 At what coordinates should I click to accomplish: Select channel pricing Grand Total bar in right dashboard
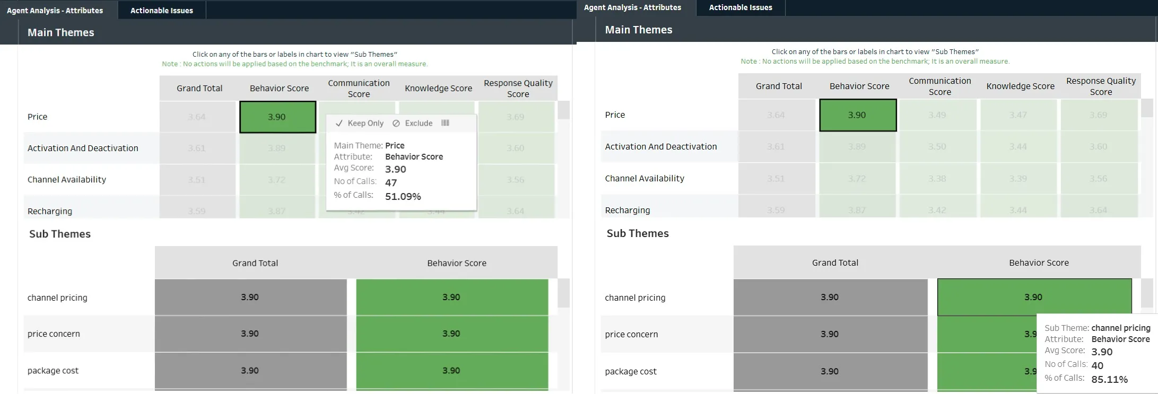tap(831, 297)
